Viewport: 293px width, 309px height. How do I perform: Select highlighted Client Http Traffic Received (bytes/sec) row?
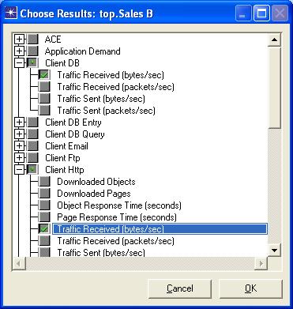tap(160, 229)
